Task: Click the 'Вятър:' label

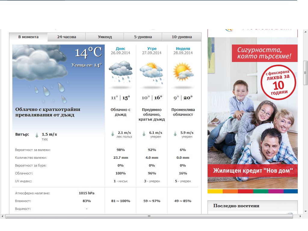Action: pos(22,134)
